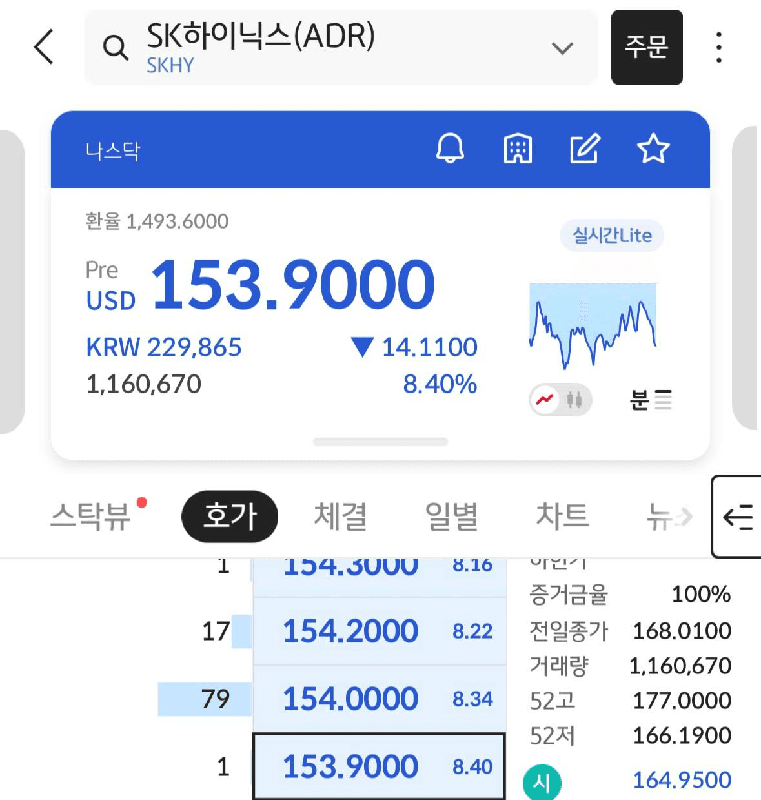
Task: Tap the 거래량 1,160,670 value in info list
Action: click(680, 666)
